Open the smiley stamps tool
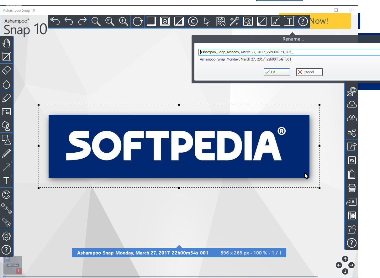This screenshot has height=278, width=380. pos(6,195)
